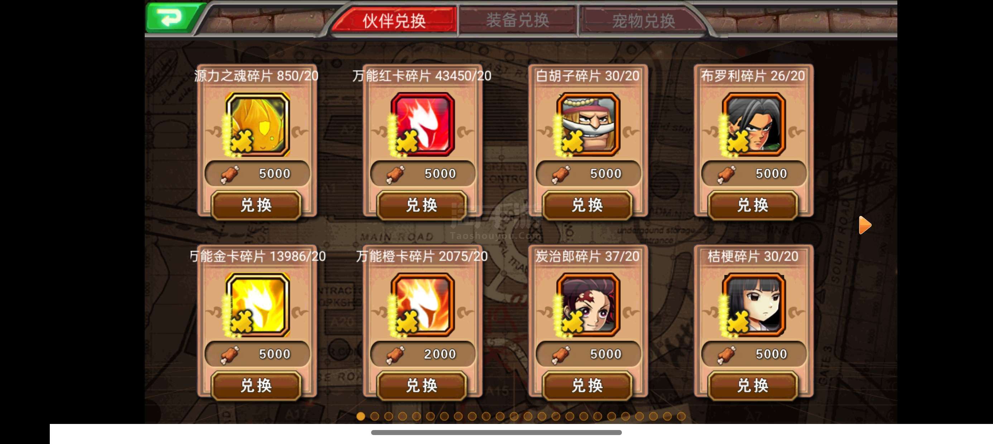Click the bottom gesture navigation bar
Viewport: 993px width, 444px height.
point(496,433)
